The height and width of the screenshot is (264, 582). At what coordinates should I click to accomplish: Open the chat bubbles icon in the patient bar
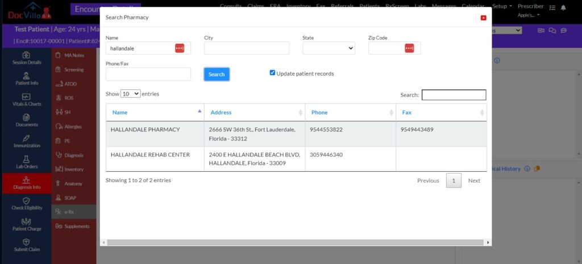point(552,31)
